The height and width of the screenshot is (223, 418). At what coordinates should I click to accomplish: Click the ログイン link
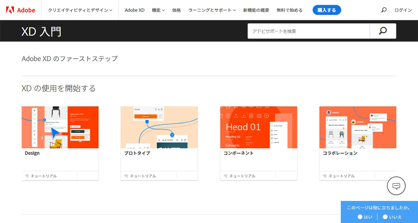pyautogui.click(x=403, y=10)
